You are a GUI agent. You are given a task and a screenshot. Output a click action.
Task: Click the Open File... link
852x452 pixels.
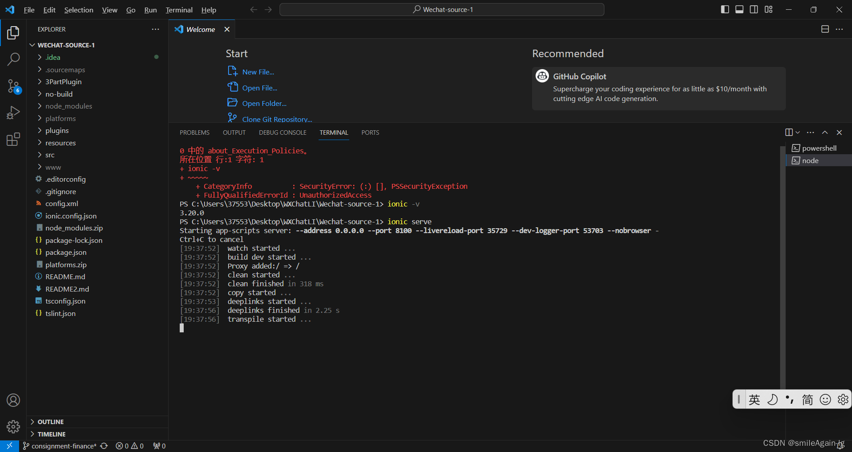pos(260,88)
